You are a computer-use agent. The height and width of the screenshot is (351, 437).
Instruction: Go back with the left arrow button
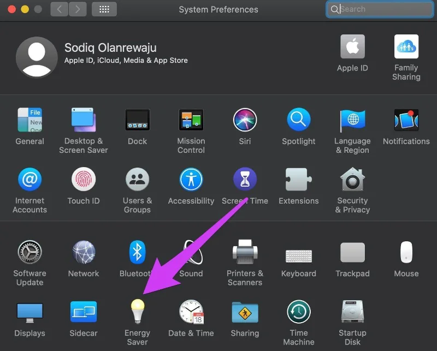coord(60,9)
